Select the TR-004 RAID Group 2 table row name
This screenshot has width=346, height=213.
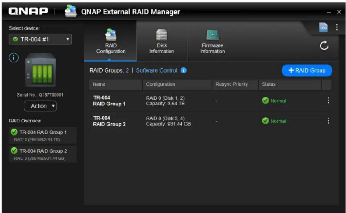pyautogui.click(x=109, y=121)
